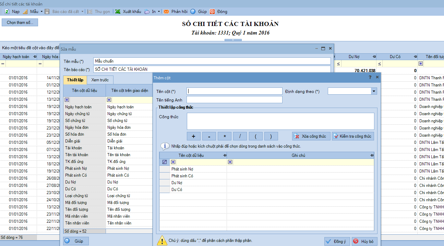
Task: Click the info icon beside Nhấp đúp hint
Action: click(165, 146)
